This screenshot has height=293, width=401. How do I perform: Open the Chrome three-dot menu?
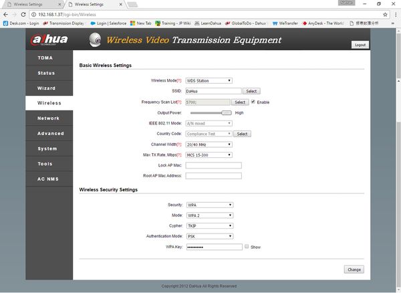click(x=396, y=15)
